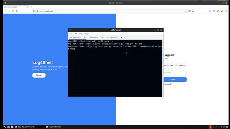Screen dimensions: 230x129
Task: Close the second LXTerminal tab
Action: coord(103,38)
